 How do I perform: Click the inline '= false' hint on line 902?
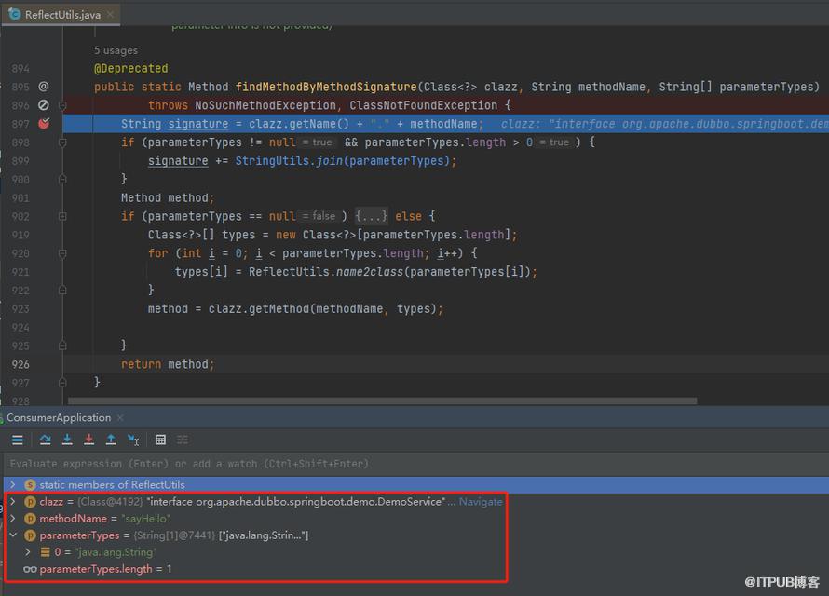pos(319,216)
